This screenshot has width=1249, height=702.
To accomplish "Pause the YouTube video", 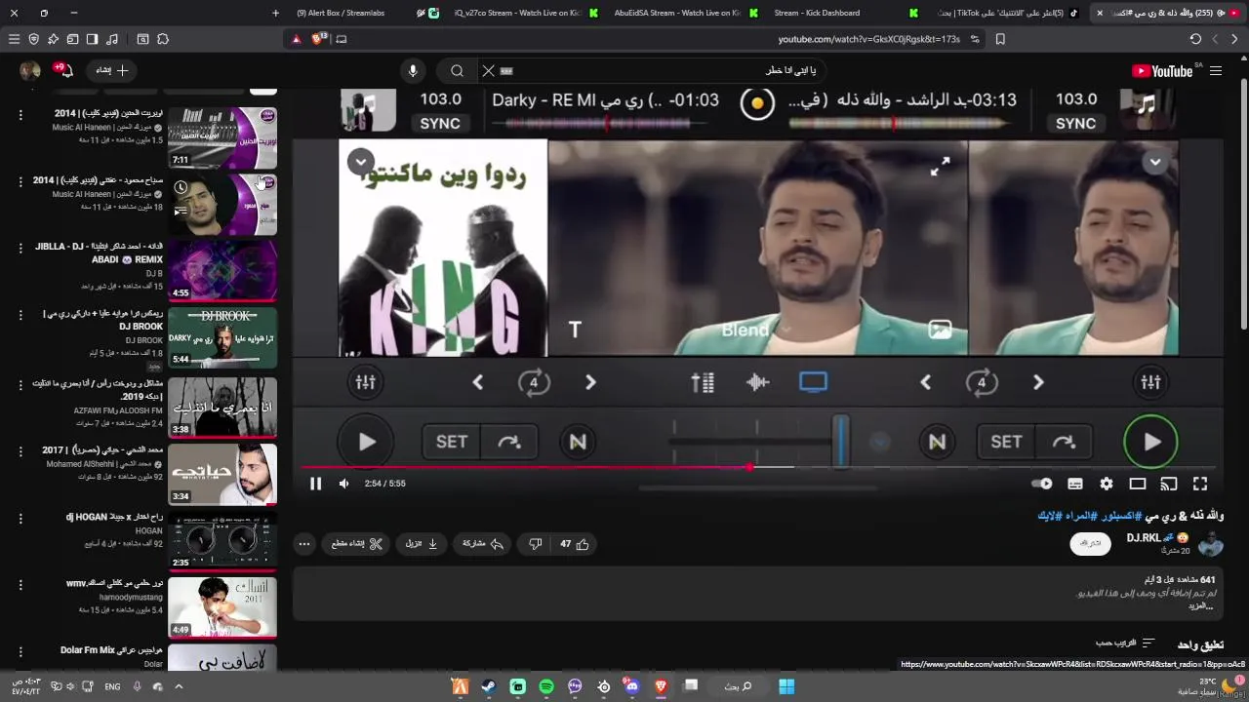I will tap(315, 484).
